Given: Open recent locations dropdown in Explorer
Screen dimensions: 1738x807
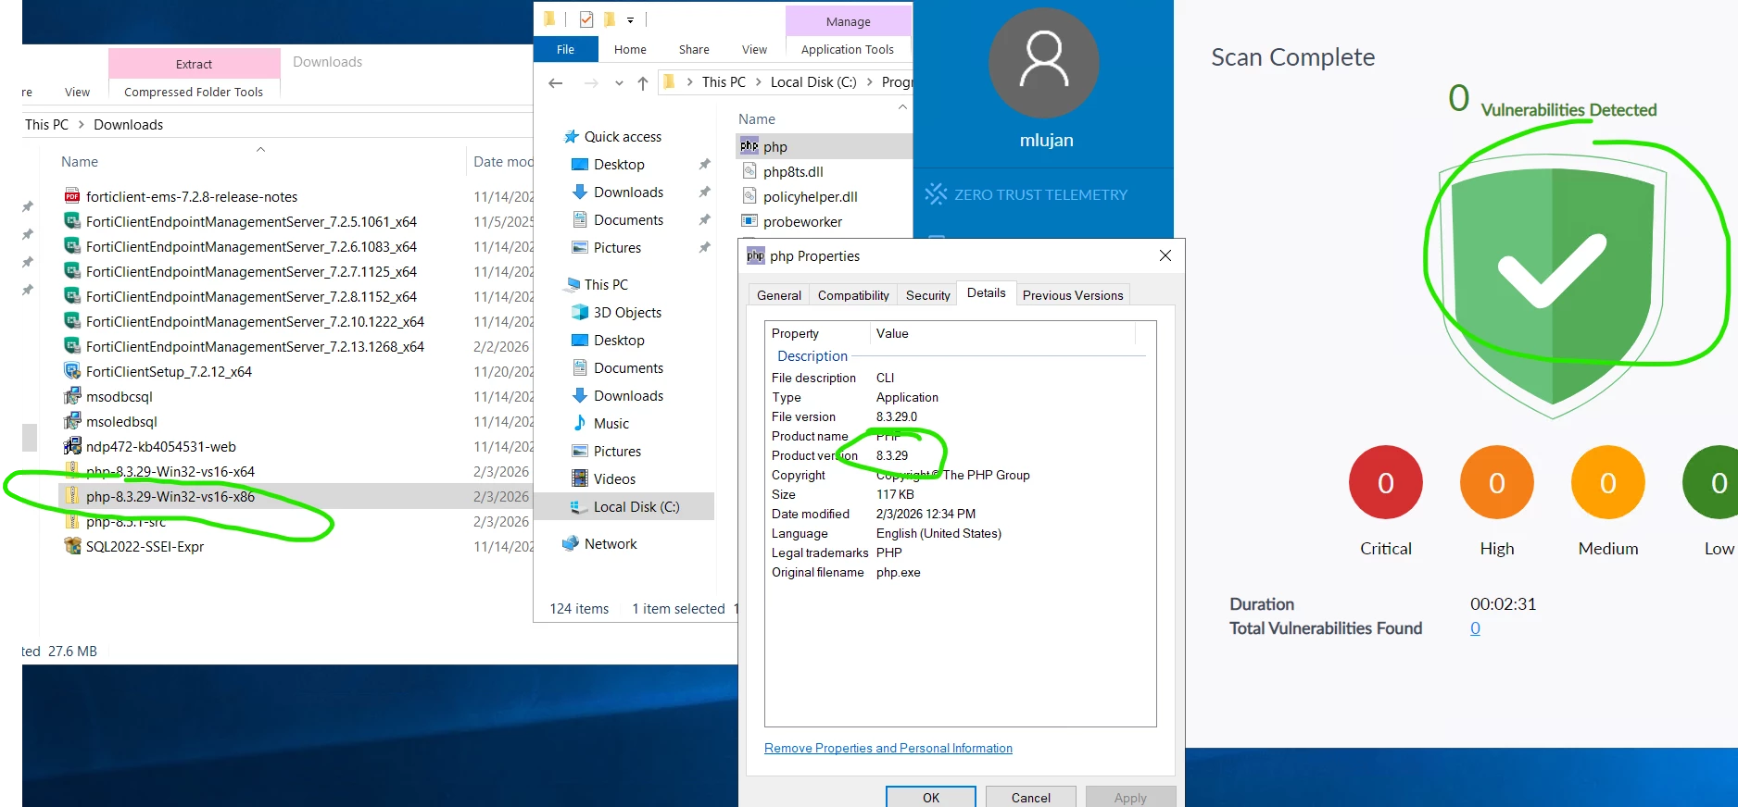Looking at the screenshot, I should click(x=619, y=83).
